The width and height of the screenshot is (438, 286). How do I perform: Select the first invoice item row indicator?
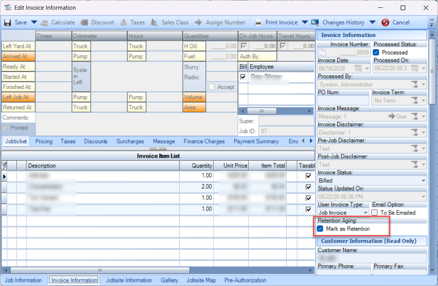[x=4, y=176]
